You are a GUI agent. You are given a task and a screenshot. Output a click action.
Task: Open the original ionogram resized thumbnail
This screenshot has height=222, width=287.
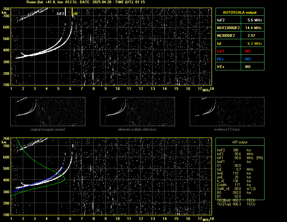click(48, 112)
